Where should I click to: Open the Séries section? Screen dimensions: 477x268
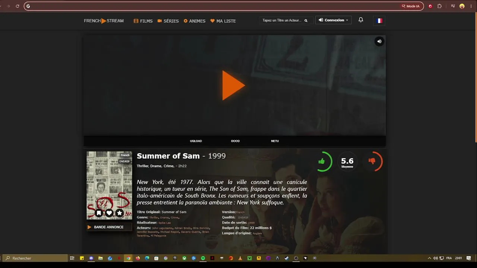point(168,21)
